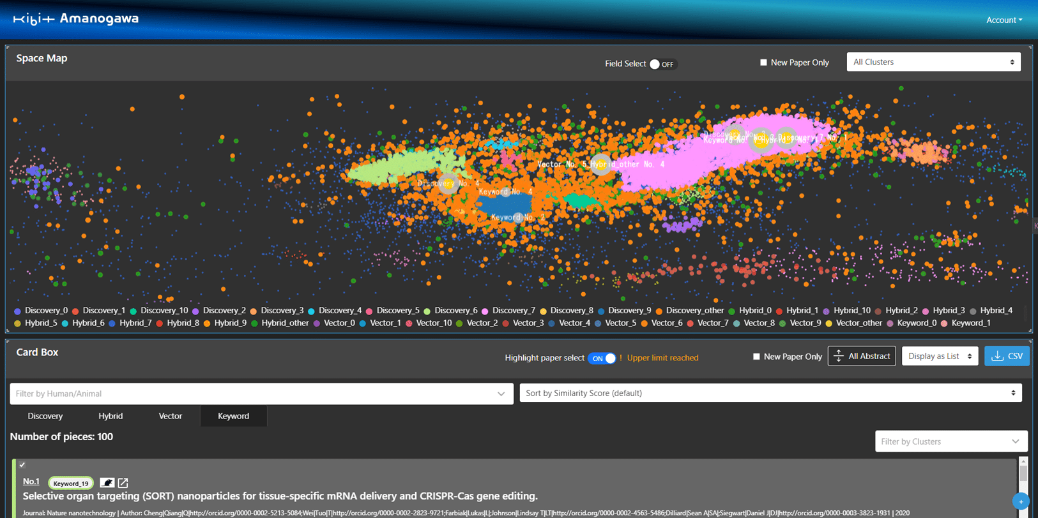The width and height of the screenshot is (1038, 518).
Task: Turn off Highlight paper select toggle
Action: point(602,358)
